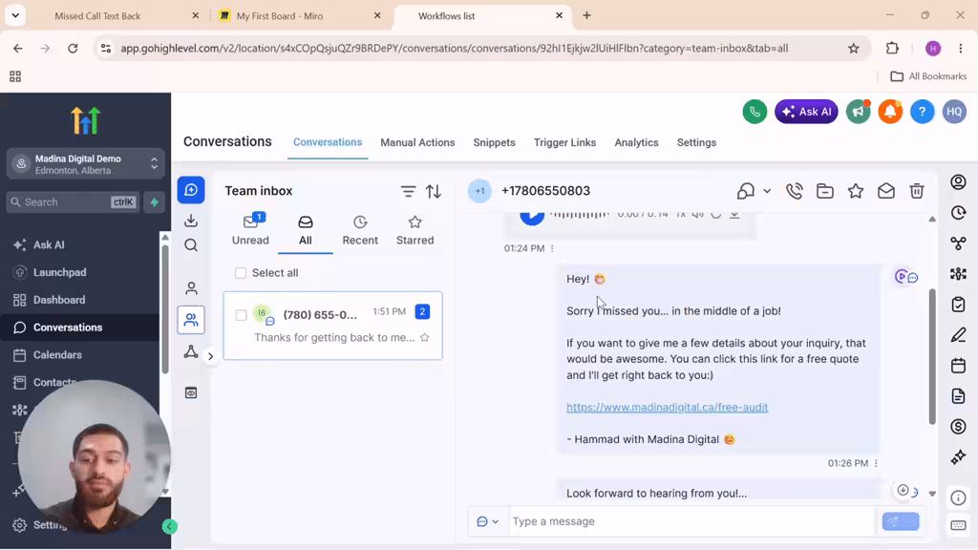Viewport: 978px width, 550px height.
Task: Click the new conversation compose icon
Action: 191,190
